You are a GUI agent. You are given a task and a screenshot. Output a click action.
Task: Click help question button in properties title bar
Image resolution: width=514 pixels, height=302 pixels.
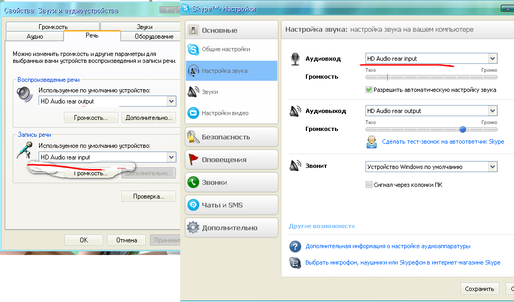coord(167,10)
